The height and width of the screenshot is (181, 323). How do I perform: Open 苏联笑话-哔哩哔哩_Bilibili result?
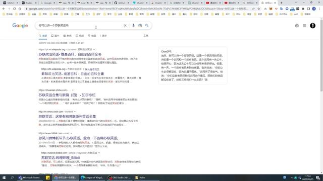61,157
